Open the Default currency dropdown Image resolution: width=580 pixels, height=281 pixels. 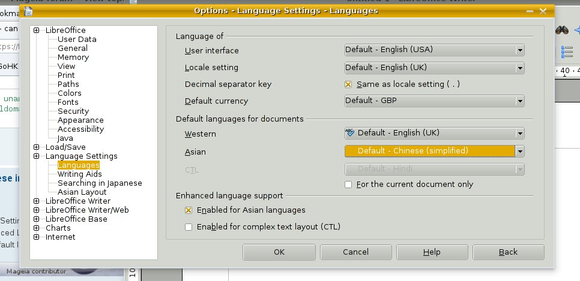tap(434, 101)
